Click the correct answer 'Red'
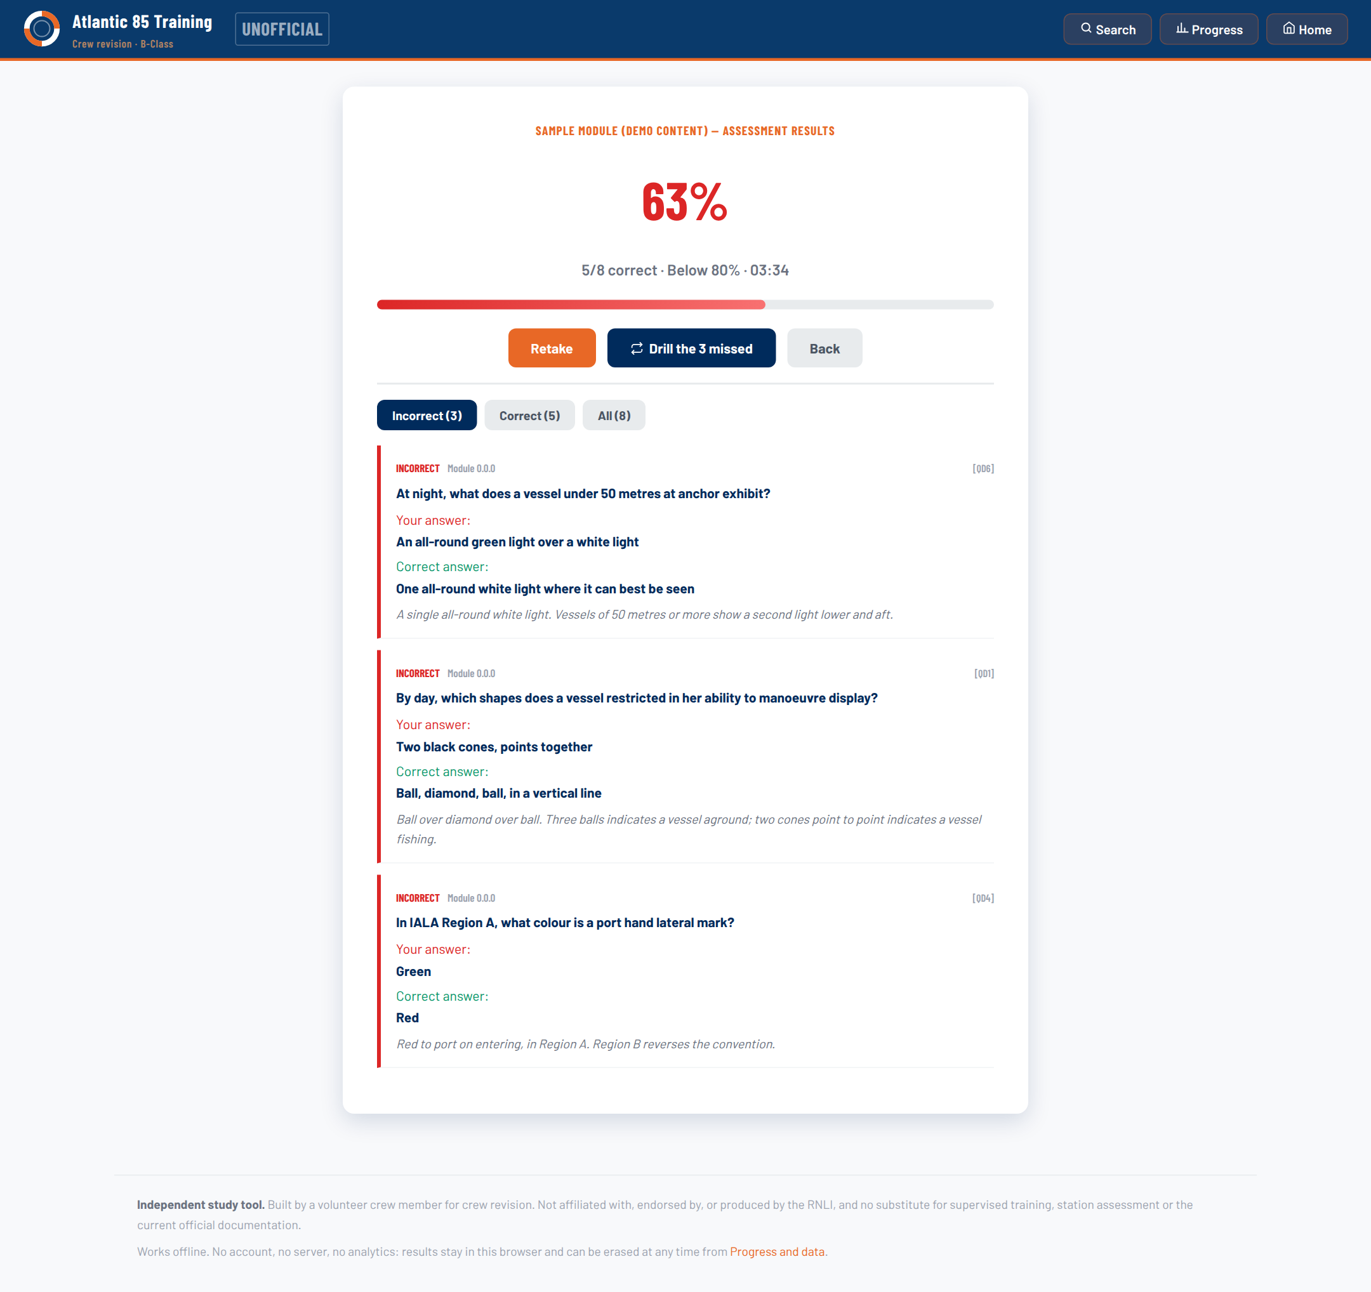 click(407, 1018)
